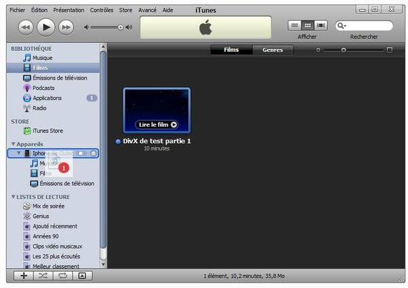Collapse the LISTES DE LECTURE triangle
This screenshot has height=288, width=408.
(13, 197)
